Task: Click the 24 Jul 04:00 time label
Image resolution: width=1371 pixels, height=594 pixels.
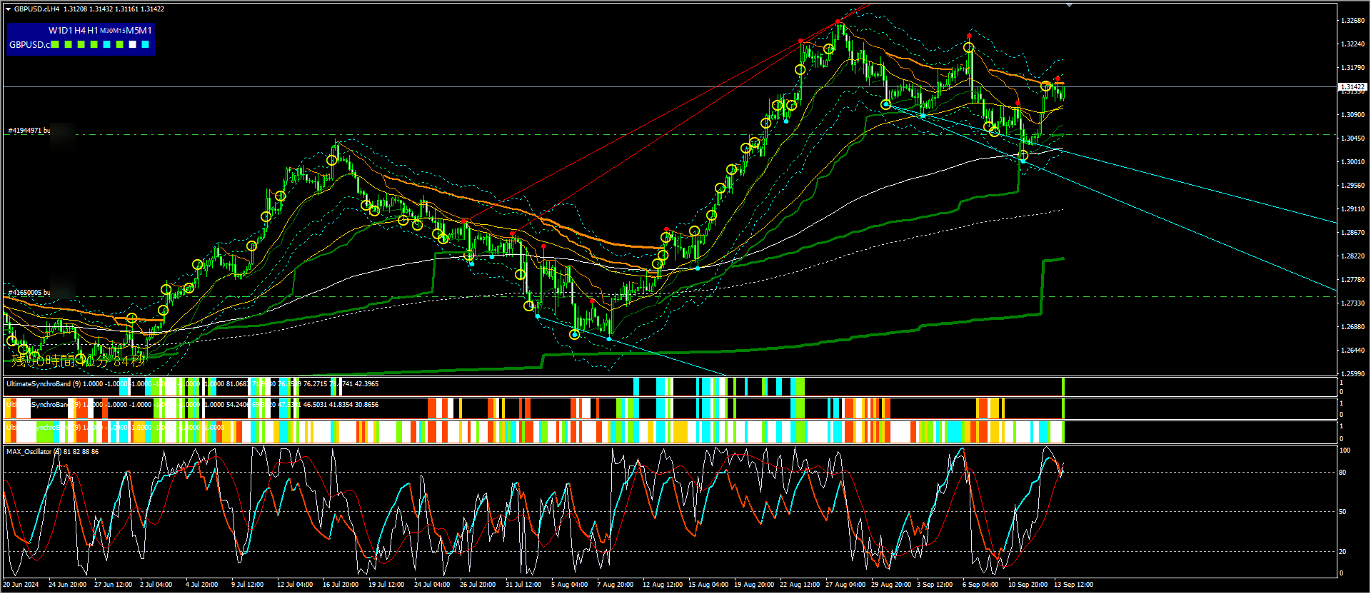Action: 432,585
